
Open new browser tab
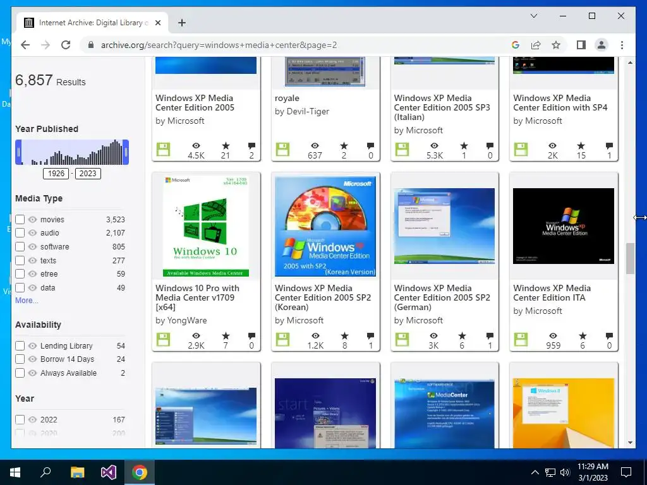(181, 23)
